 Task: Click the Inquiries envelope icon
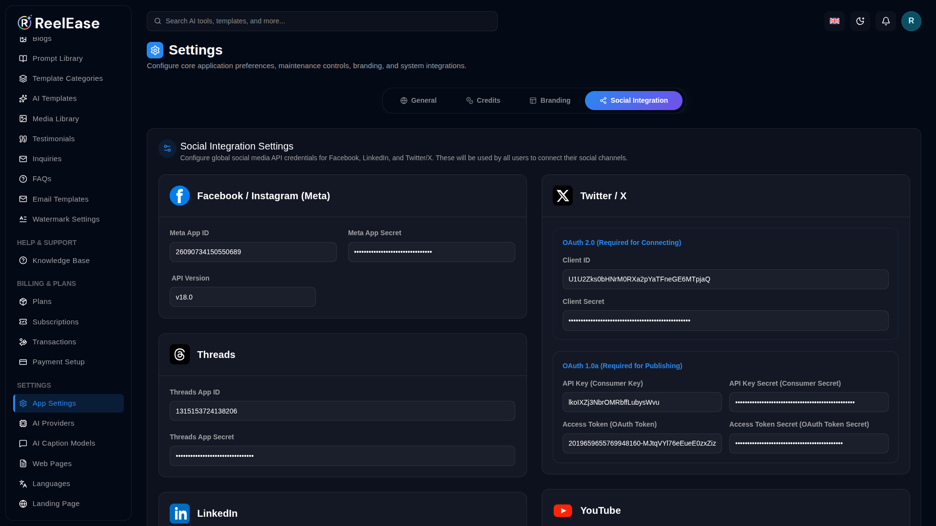pyautogui.click(x=23, y=159)
